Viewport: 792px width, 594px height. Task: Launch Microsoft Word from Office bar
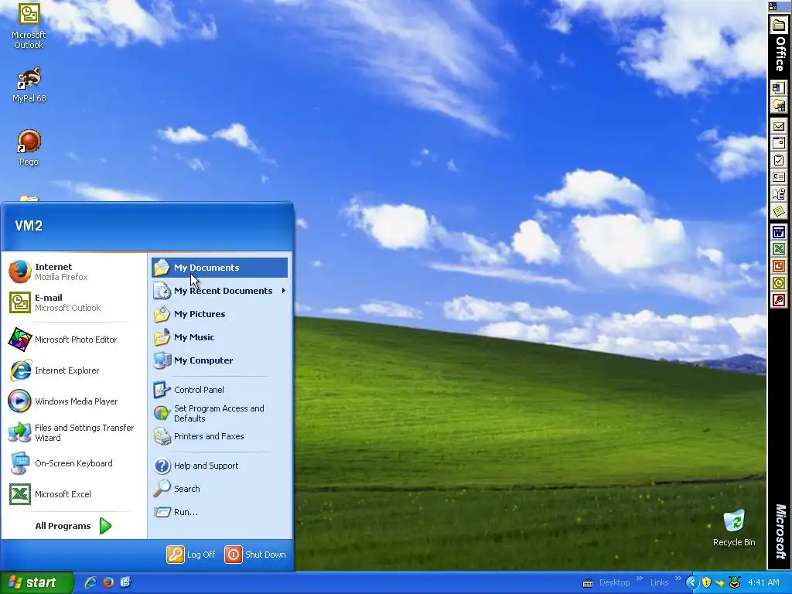tap(779, 232)
